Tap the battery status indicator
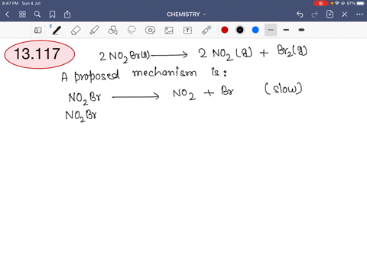This screenshot has width=367, height=275. click(x=361, y=3)
